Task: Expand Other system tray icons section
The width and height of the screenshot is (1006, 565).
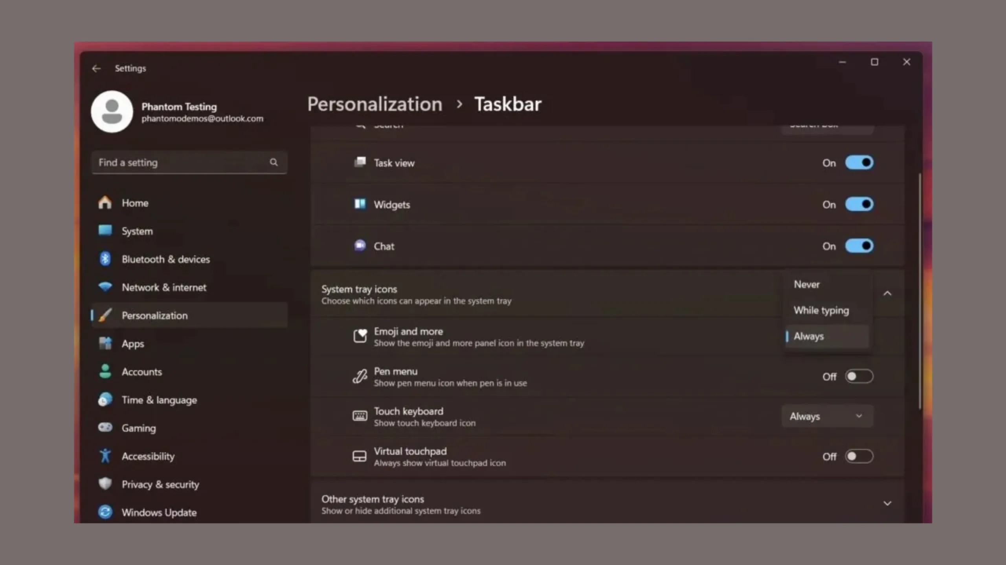Action: pos(887,503)
